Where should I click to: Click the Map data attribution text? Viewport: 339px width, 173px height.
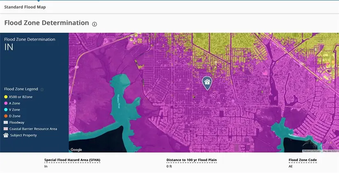coord(330,151)
